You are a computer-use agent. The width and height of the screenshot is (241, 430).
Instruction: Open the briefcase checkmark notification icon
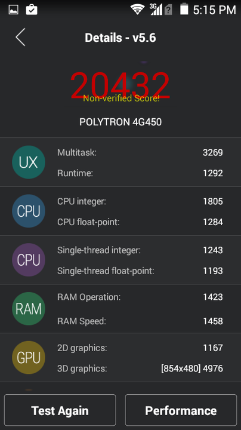tap(32, 10)
